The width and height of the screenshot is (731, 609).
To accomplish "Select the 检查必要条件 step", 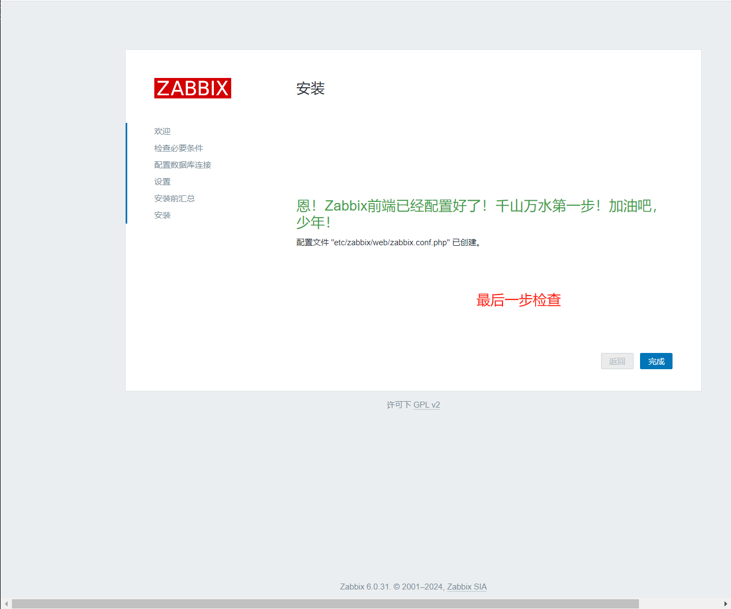I will tap(179, 148).
